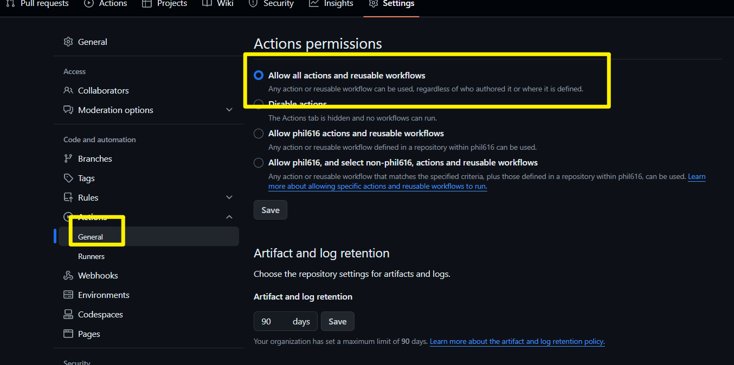Select the Disable actions radio button
Viewport: 734px width, 365px height.
tap(259, 104)
